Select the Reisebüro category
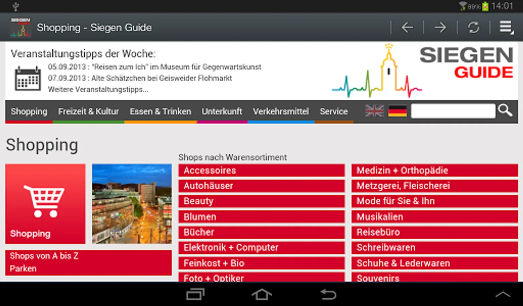The width and height of the screenshot is (523, 306). (434, 232)
